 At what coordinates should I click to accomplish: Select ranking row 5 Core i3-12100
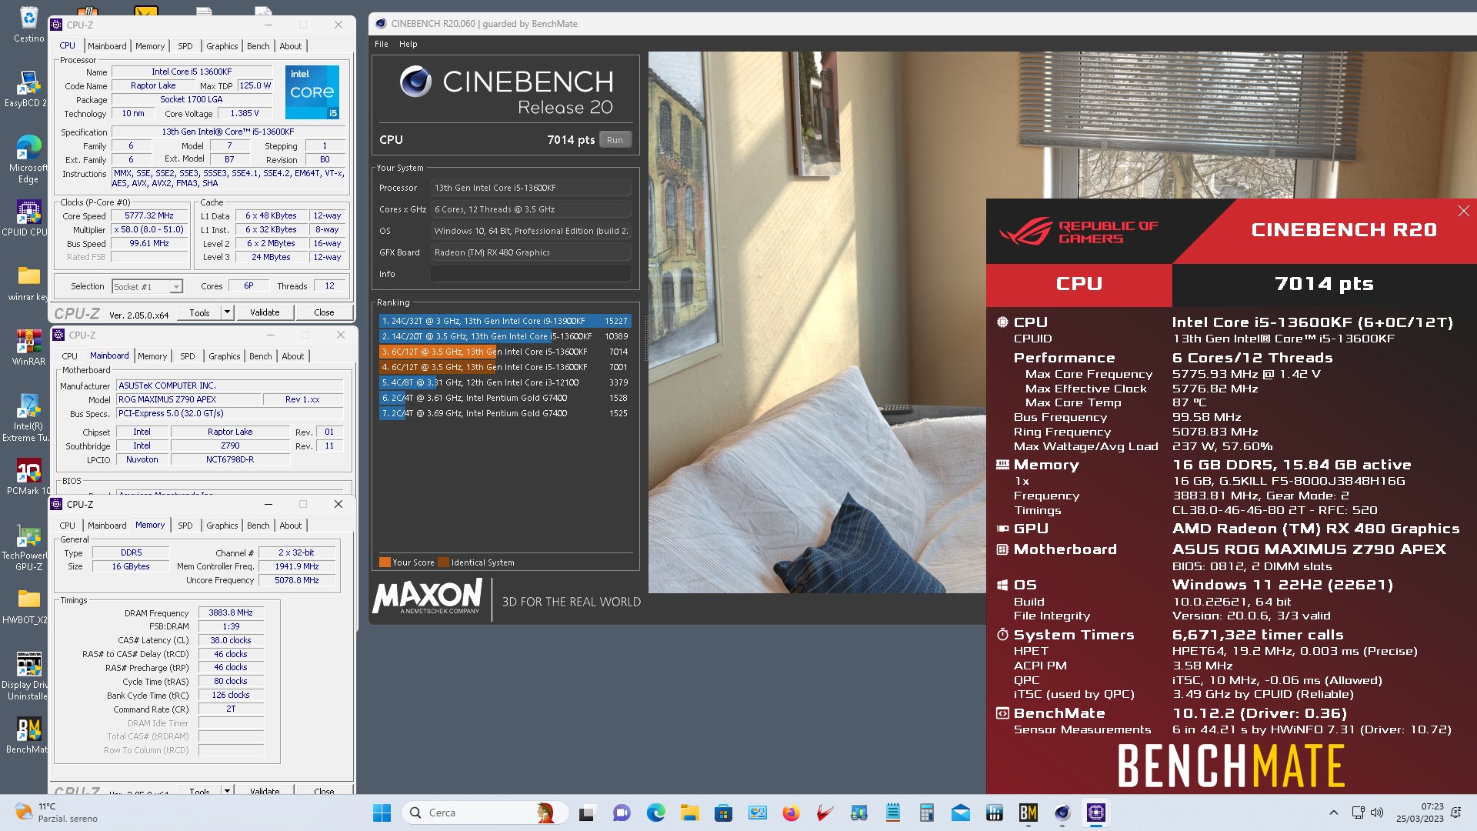click(505, 382)
